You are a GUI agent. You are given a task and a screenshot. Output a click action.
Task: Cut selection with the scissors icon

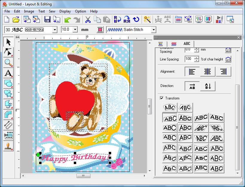pyautogui.click(x=88, y=20)
